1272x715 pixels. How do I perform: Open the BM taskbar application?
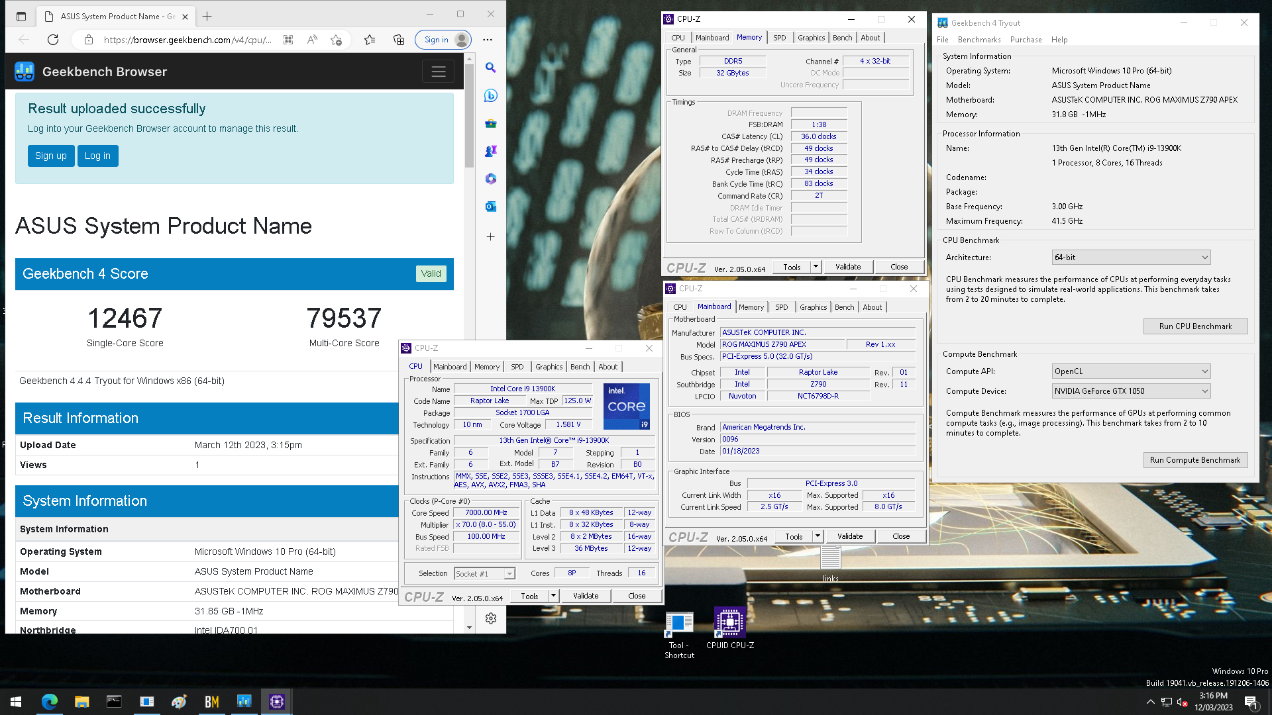211,702
